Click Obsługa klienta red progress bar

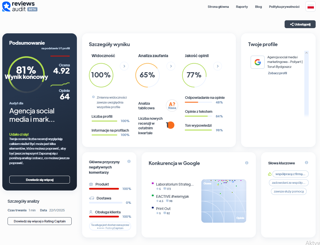(104, 216)
